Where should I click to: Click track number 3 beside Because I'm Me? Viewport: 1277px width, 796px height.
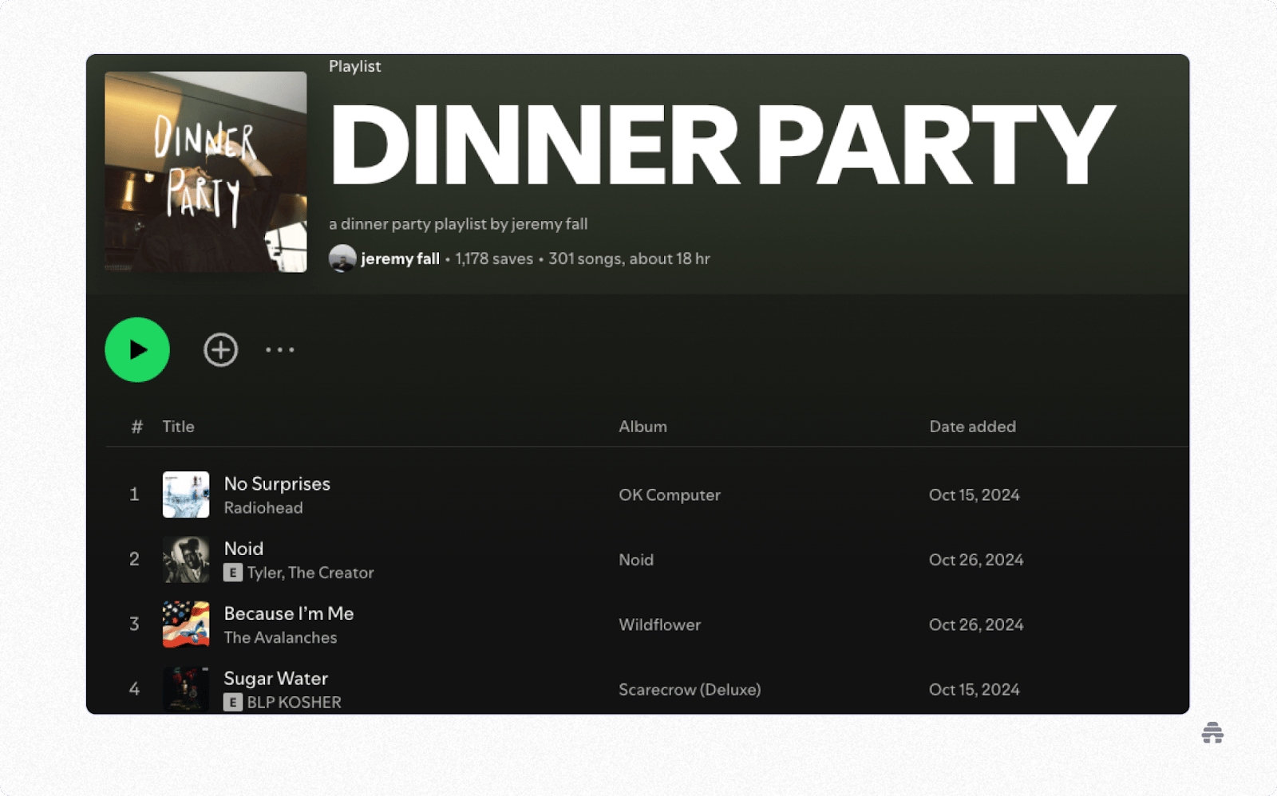coord(134,624)
